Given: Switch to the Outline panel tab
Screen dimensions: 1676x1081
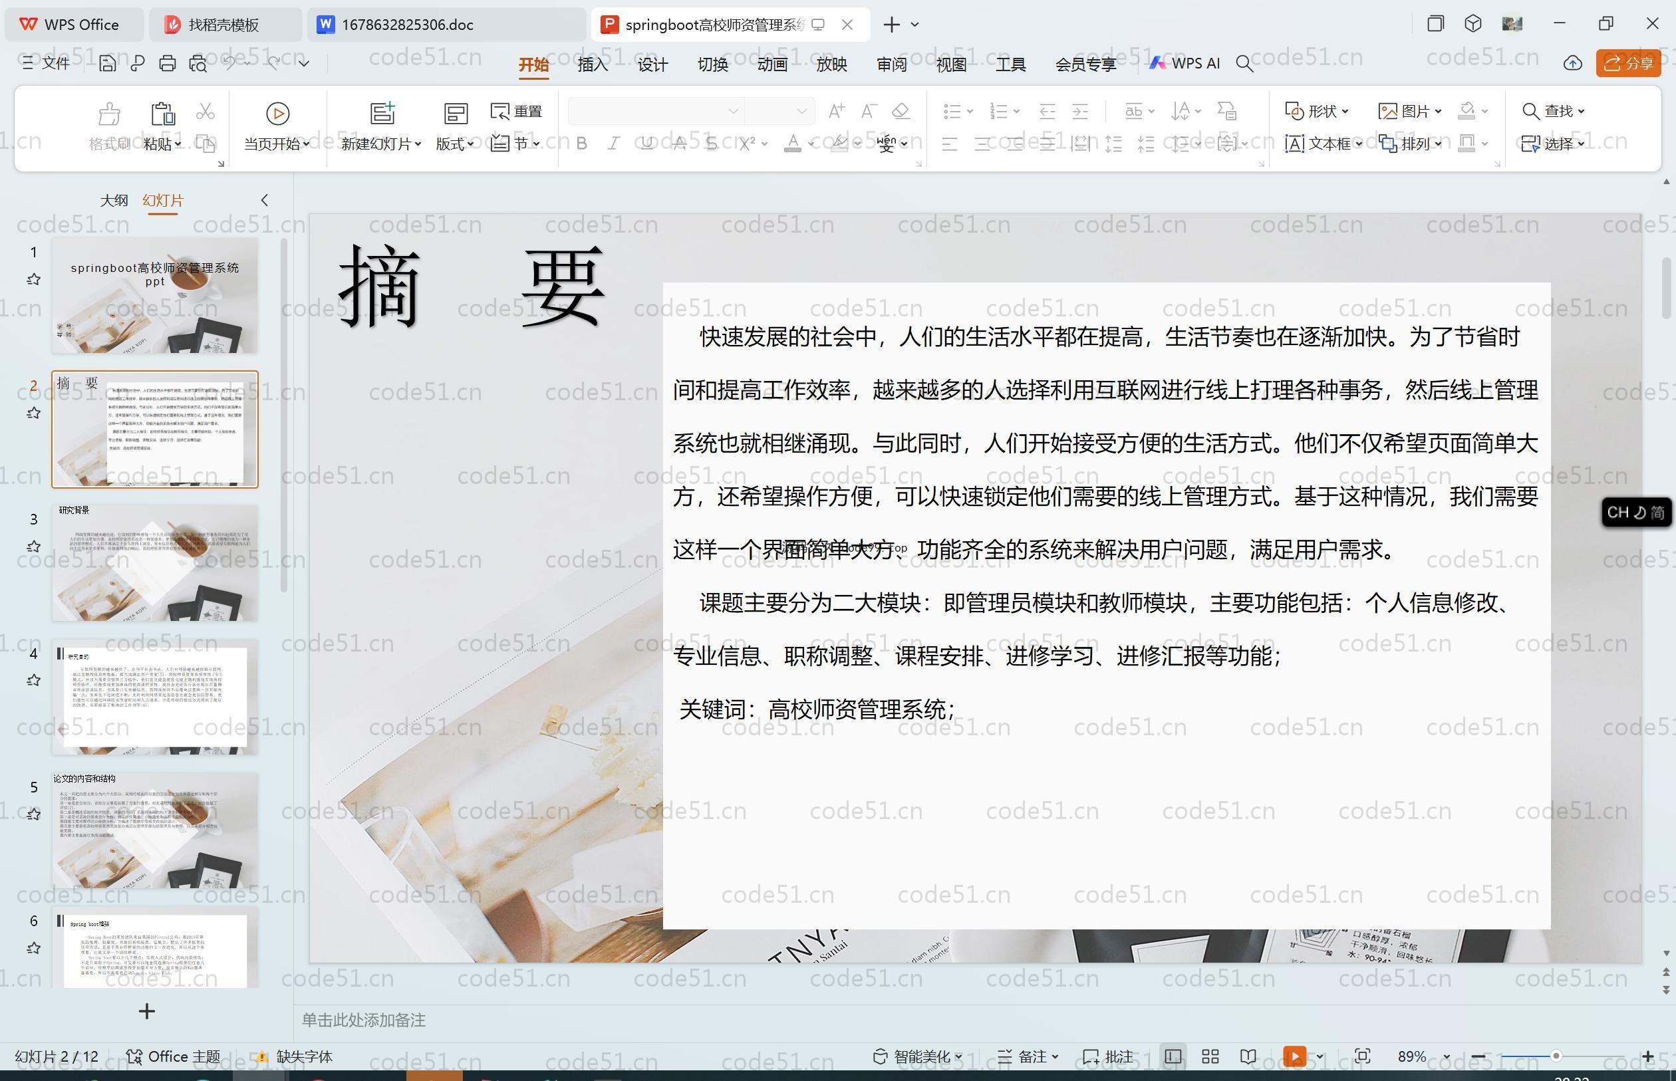Looking at the screenshot, I should [x=114, y=201].
